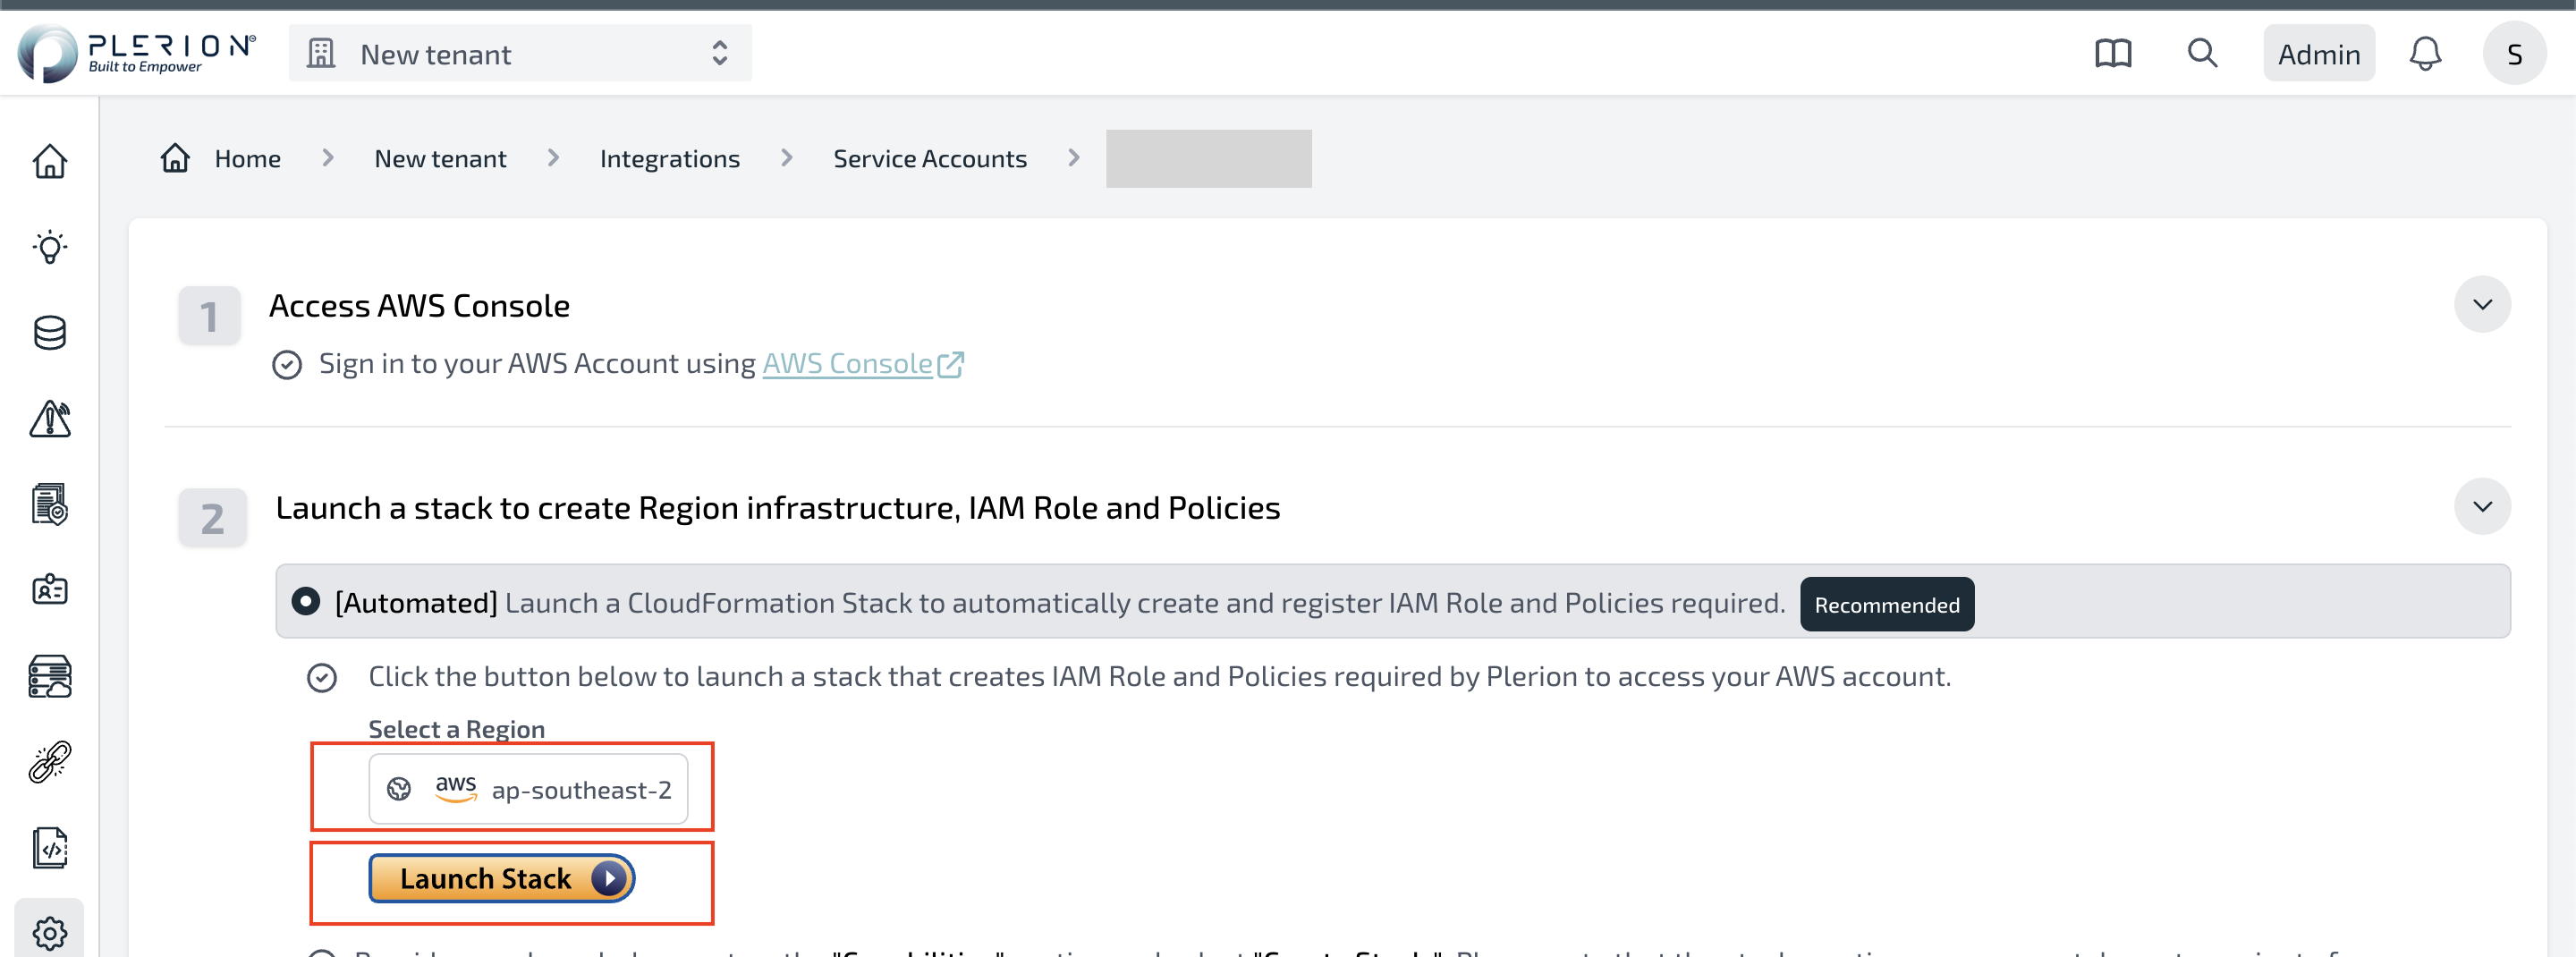
Task: Open the cloud server sidebar icon
Action: click(50, 676)
